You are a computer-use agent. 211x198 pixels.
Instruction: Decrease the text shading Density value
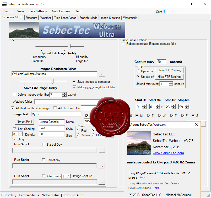(x=21, y=135)
